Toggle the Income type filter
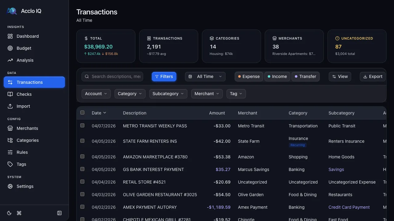Screen dimensions: 394x221 click(277, 76)
